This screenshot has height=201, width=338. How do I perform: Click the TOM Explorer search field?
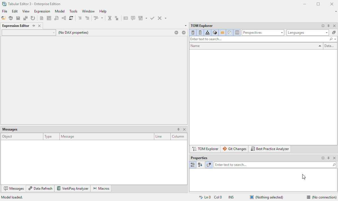[x=255, y=39]
